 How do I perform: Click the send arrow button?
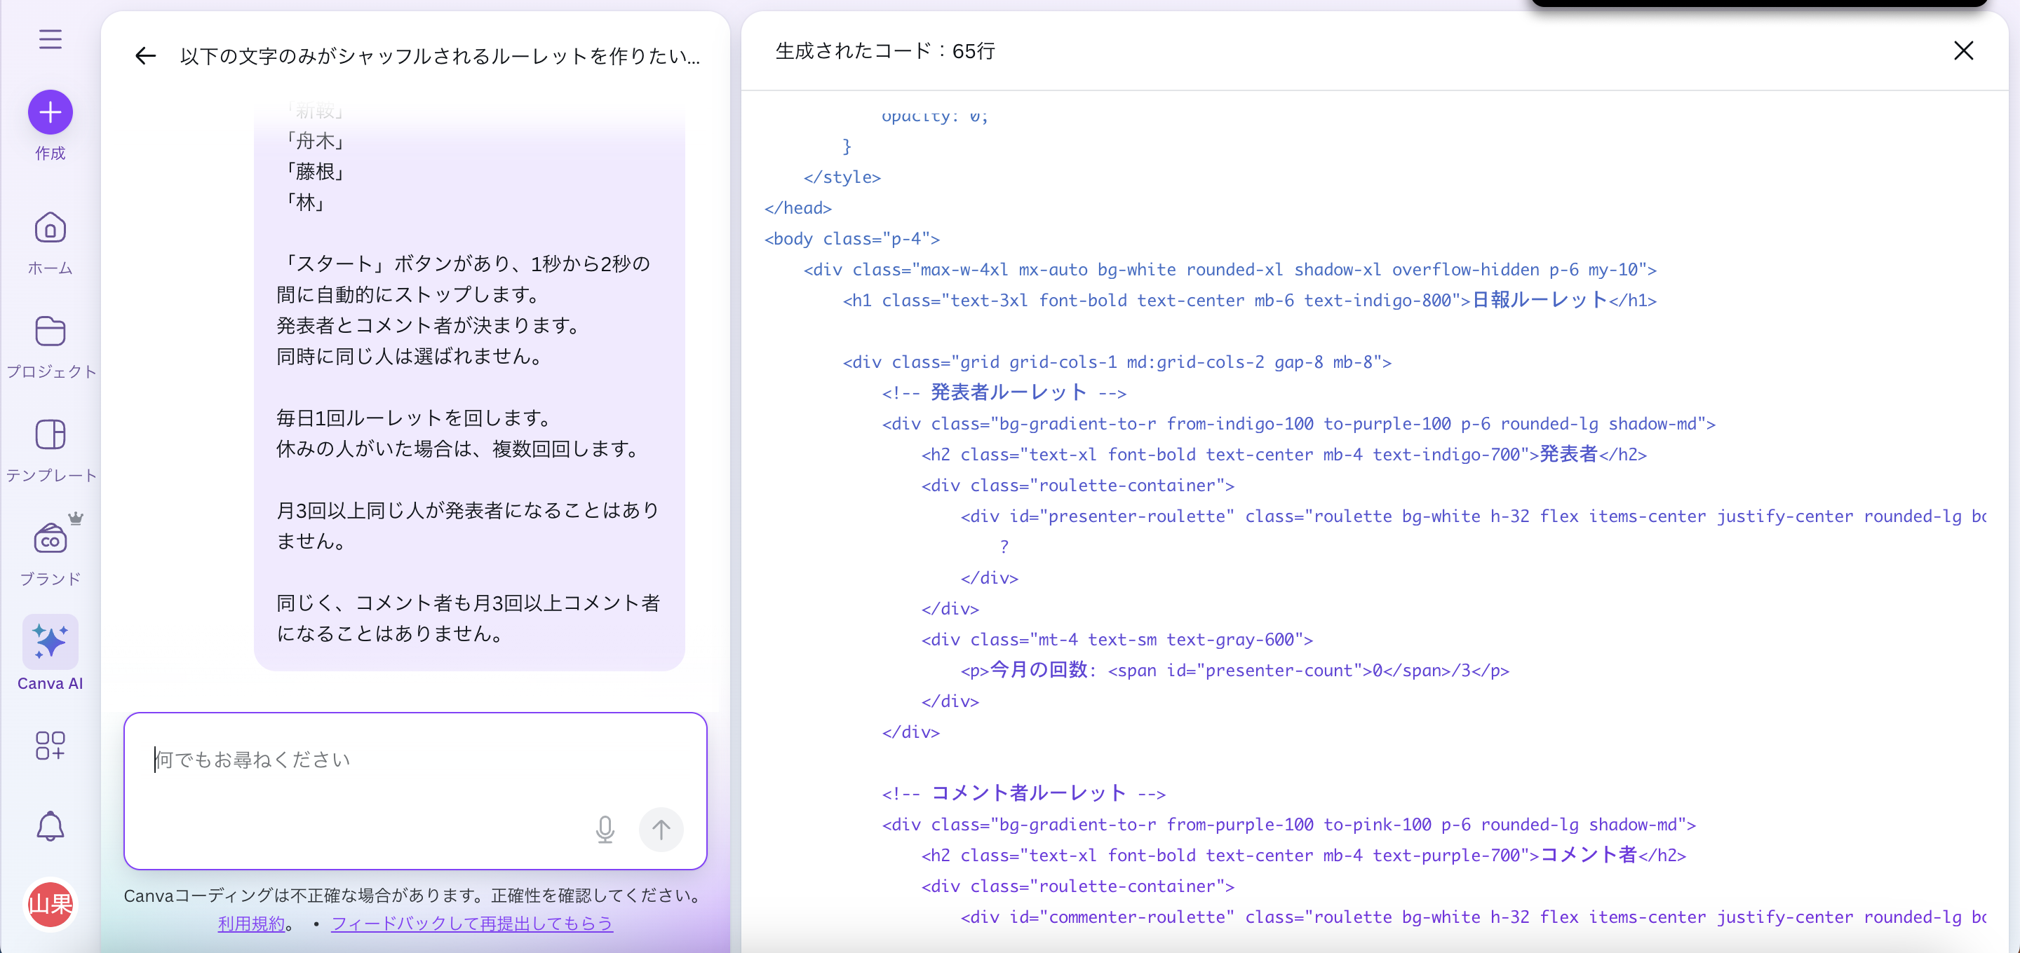661,829
